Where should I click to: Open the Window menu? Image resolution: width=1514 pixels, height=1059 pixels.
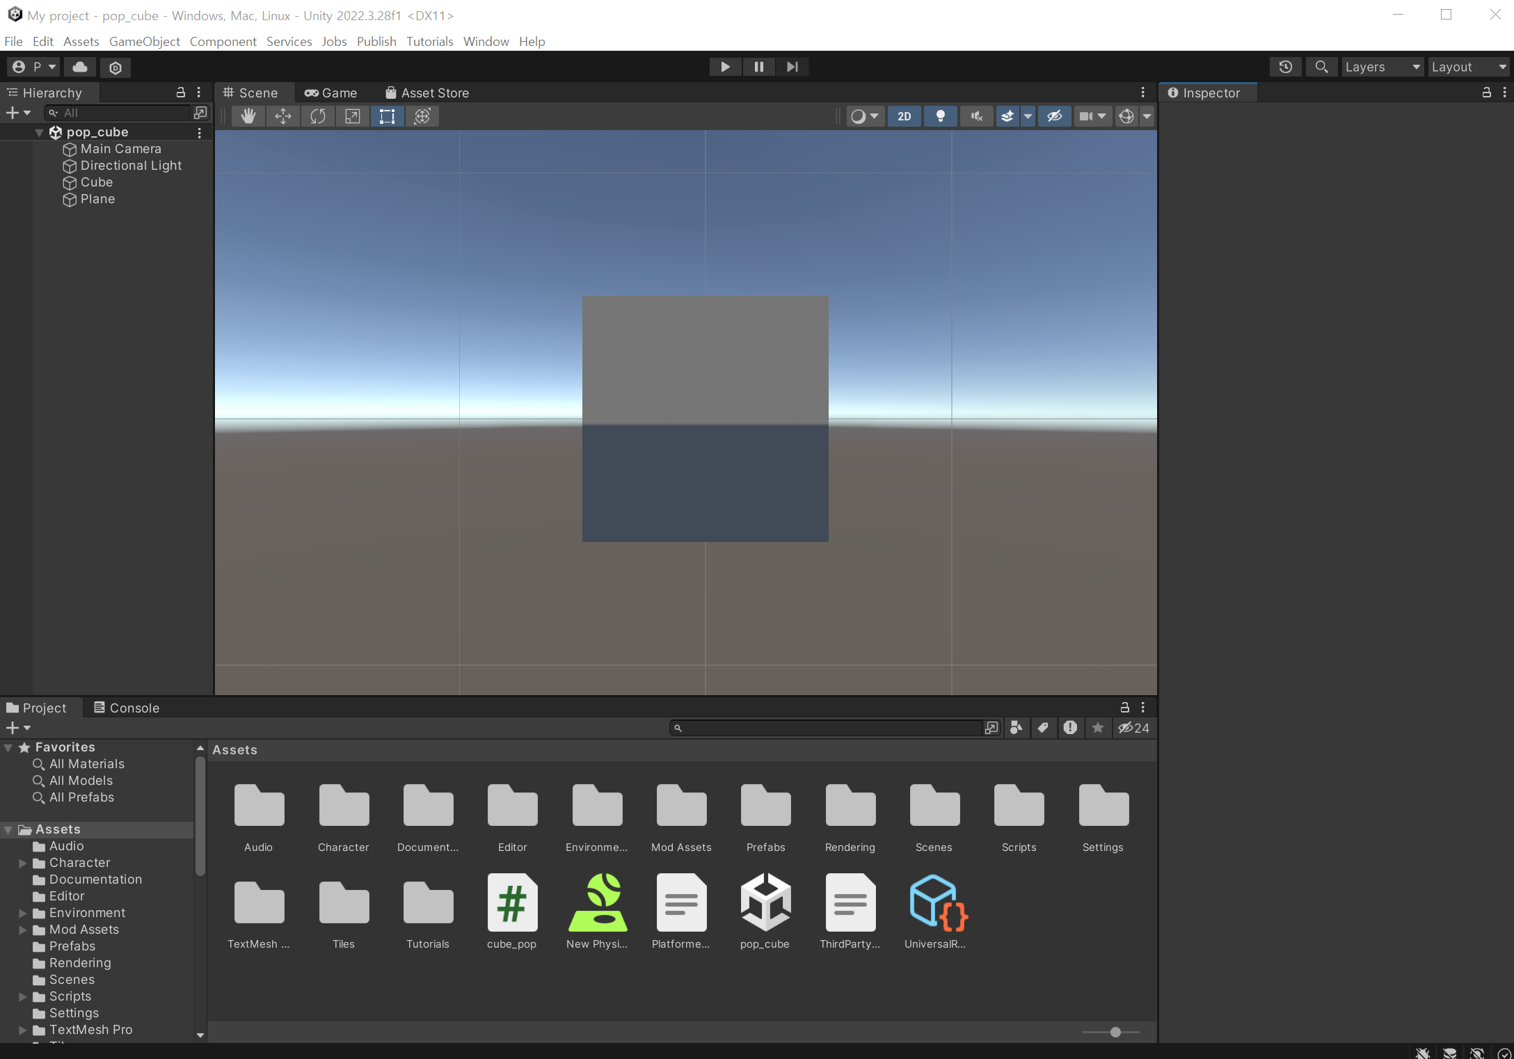coord(486,42)
